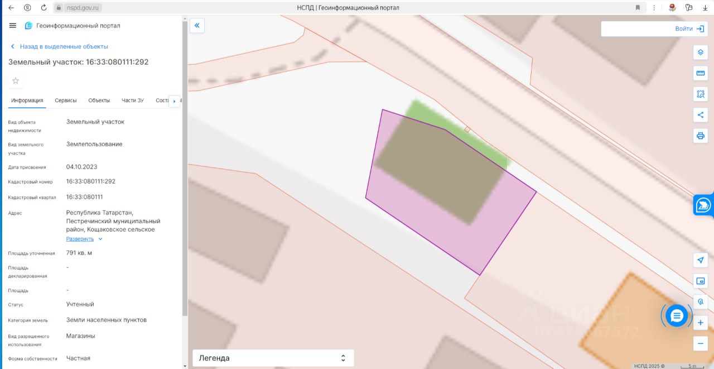714x369 pixels.
Task: Click the permitted use value Магазины
Action: [81, 336]
